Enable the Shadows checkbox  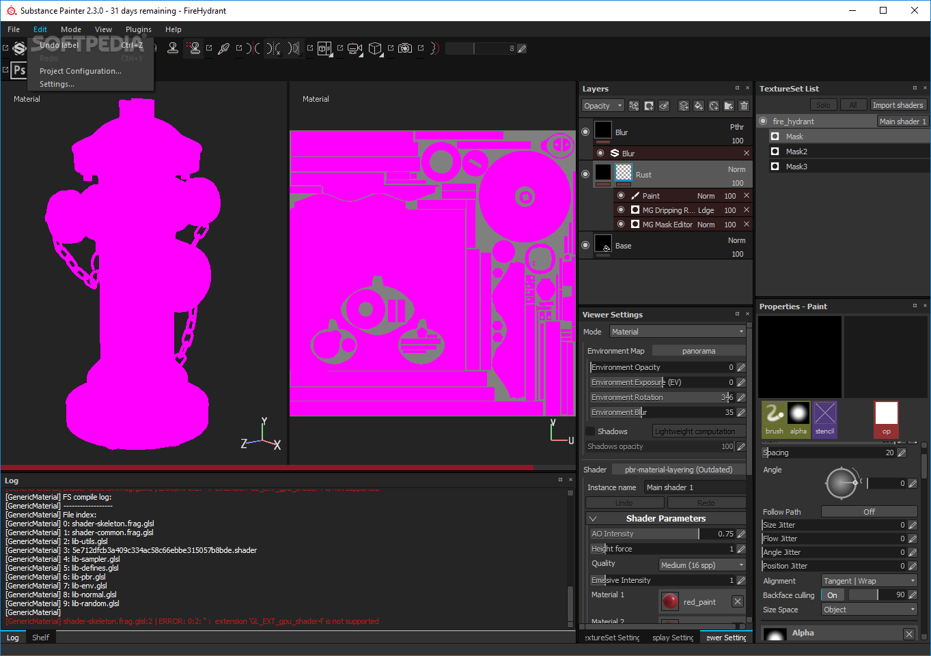(590, 431)
